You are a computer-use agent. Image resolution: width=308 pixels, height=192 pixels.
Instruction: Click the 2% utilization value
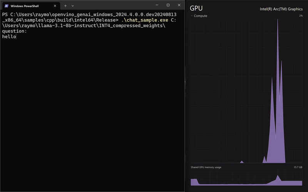pyautogui.click(x=301, y=16)
